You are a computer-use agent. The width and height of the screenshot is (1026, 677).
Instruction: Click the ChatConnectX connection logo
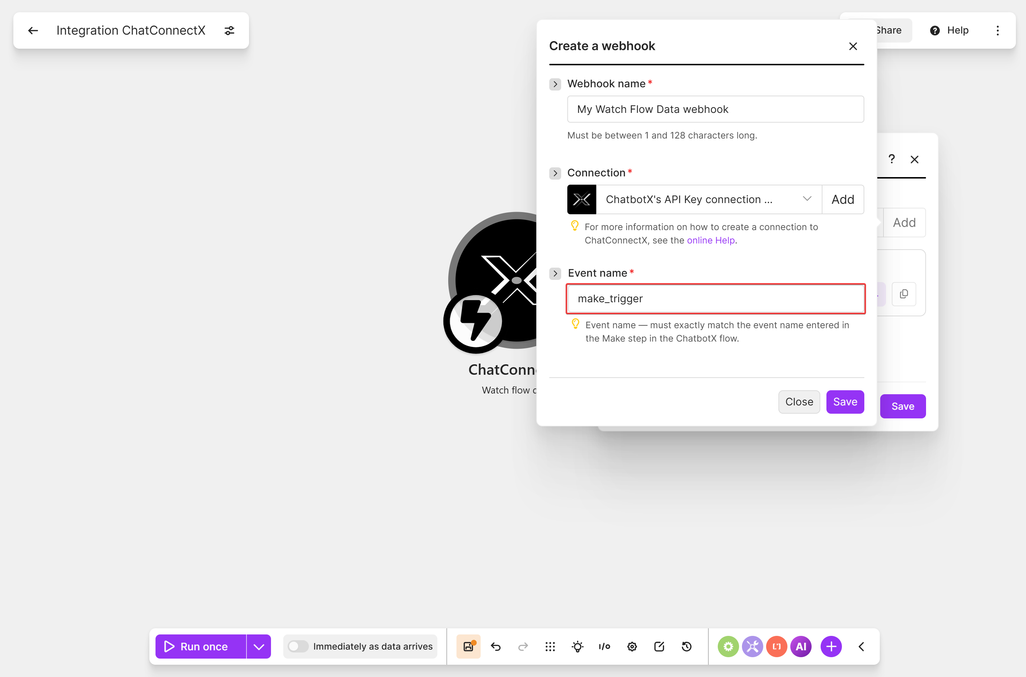(581, 199)
